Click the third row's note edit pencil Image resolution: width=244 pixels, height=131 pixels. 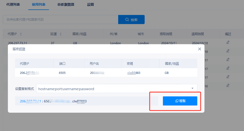coord(228,60)
